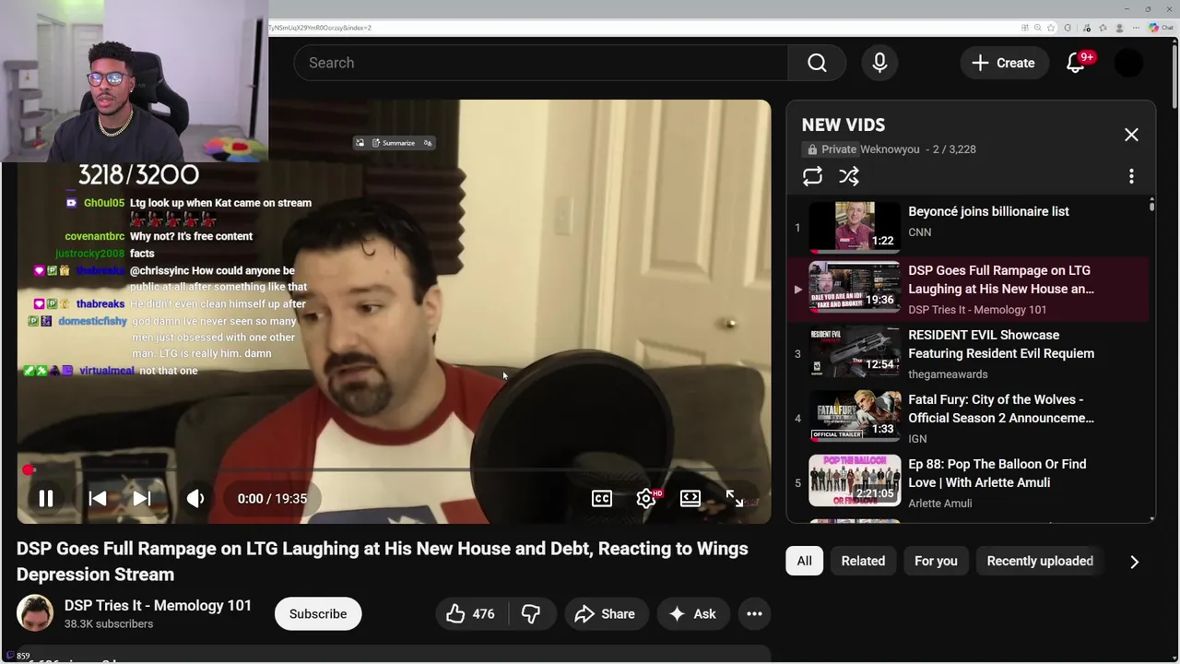Subscribe to DSP Tries It channel
Screen dimensions: 1180x664
(x=318, y=614)
